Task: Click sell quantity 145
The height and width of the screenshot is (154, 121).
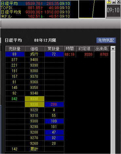Action: click(15, 88)
